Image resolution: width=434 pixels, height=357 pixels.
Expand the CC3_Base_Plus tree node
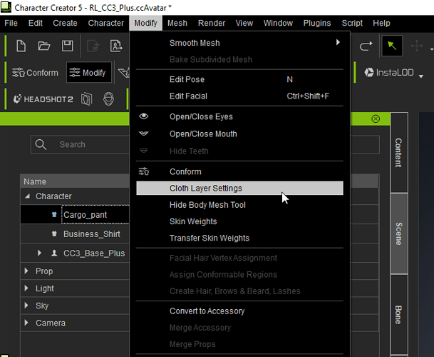[40, 253]
